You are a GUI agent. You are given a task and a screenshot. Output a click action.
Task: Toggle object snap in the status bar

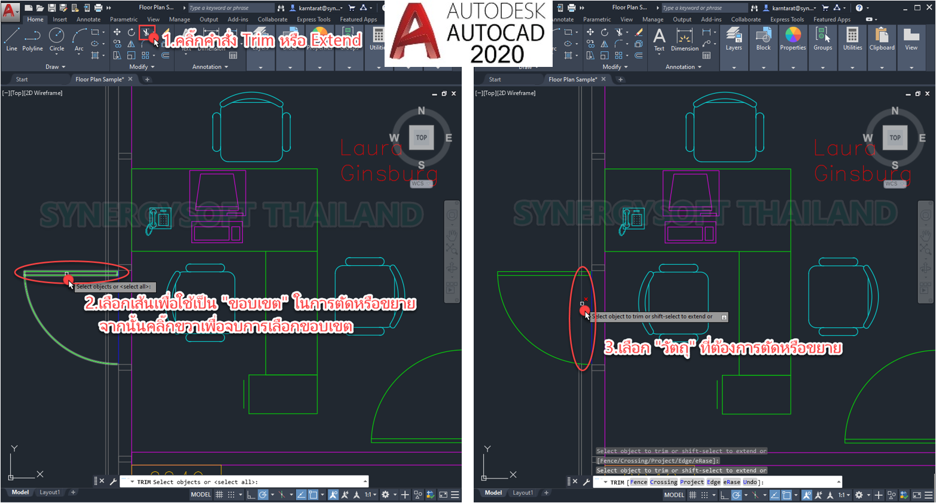(312, 495)
